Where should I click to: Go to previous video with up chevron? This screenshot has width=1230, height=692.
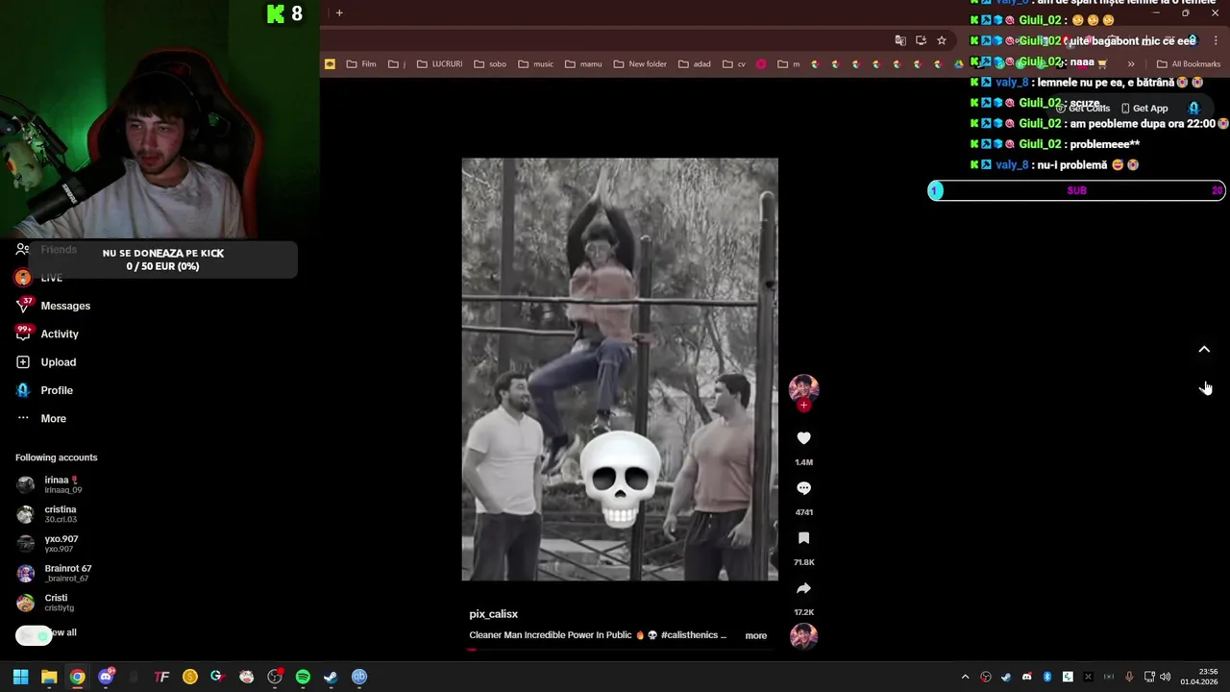click(x=1204, y=350)
